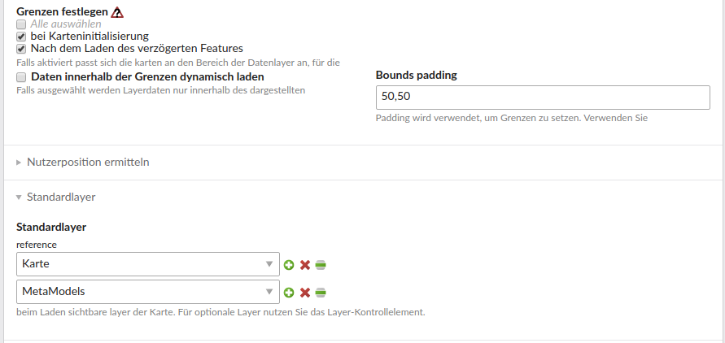Delete the Karte layer row
The height and width of the screenshot is (343, 725).
304,264
